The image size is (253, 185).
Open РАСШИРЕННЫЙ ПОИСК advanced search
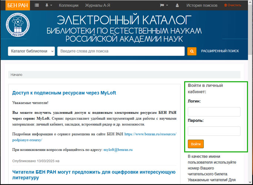click(x=220, y=51)
